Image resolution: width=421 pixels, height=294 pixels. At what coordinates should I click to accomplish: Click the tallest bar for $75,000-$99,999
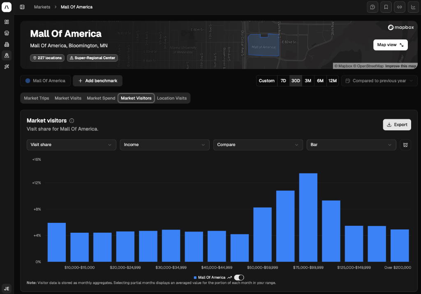[308, 218]
